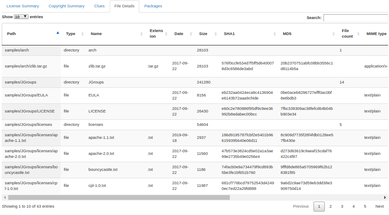Click the cpl-1.0.txt name cell
389x215 pixels.
(97, 186)
